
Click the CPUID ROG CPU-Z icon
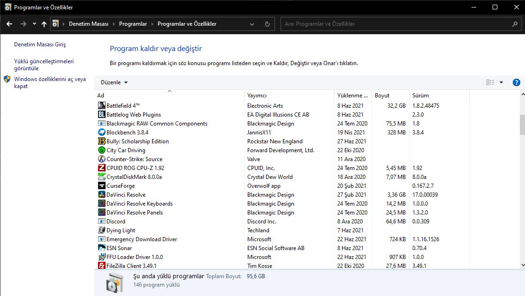(x=101, y=168)
